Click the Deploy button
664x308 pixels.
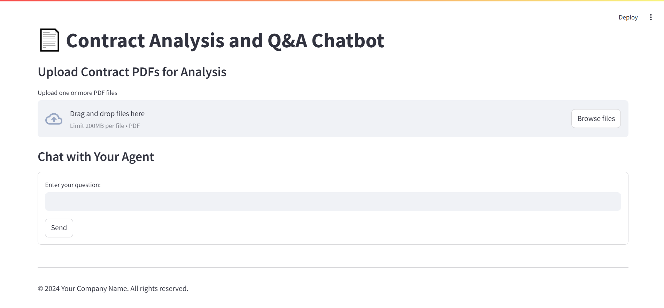click(x=628, y=17)
